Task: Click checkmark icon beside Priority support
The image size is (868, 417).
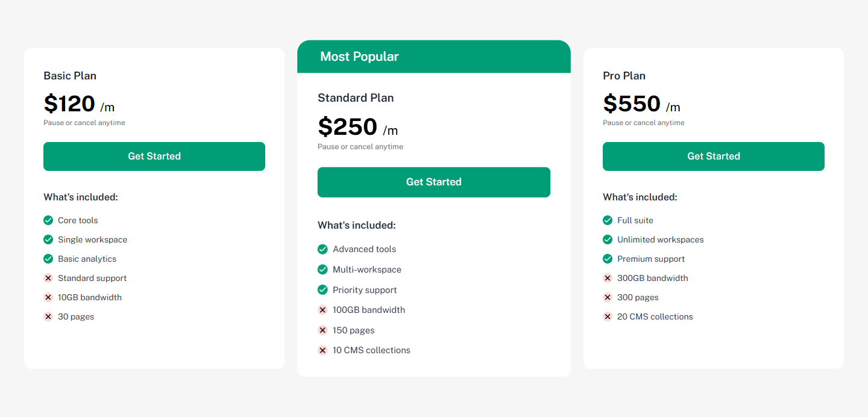Action: tap(322, 290)
